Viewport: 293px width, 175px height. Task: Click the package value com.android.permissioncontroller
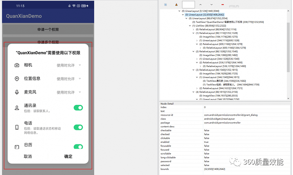(x=222, y=123)
